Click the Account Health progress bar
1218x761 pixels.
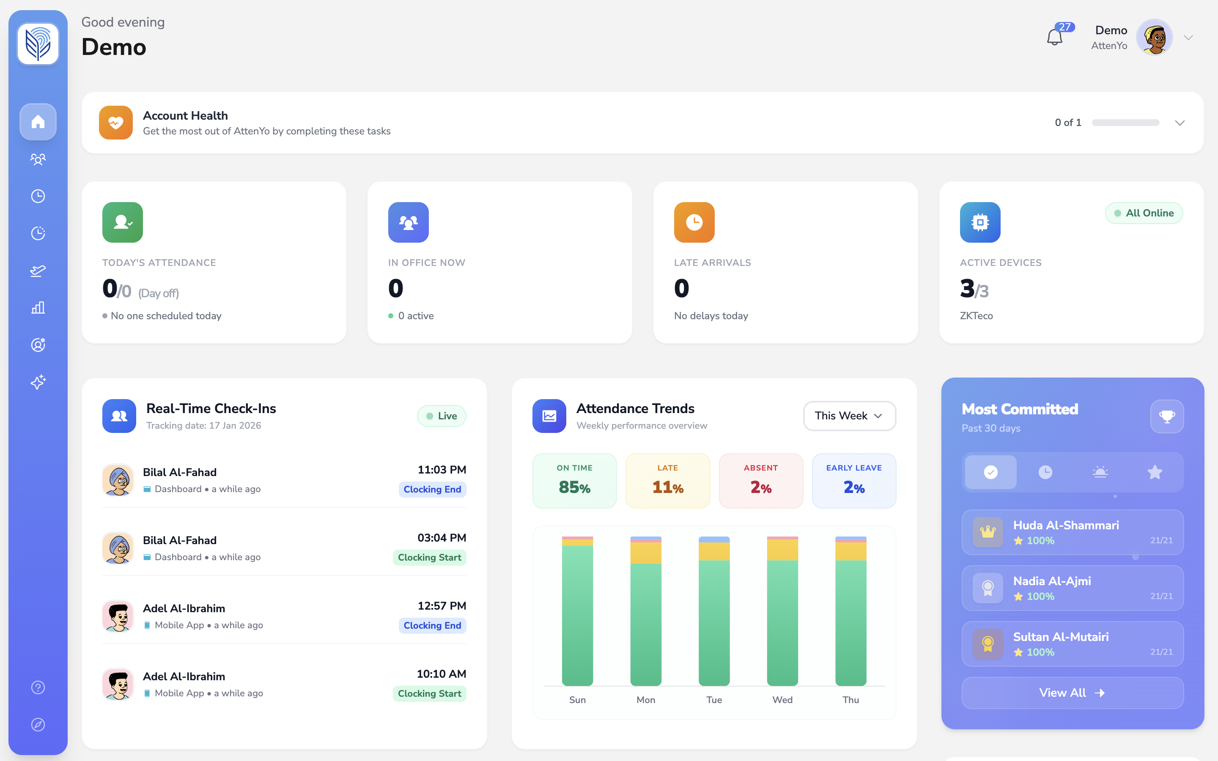tap(1125, 123)
